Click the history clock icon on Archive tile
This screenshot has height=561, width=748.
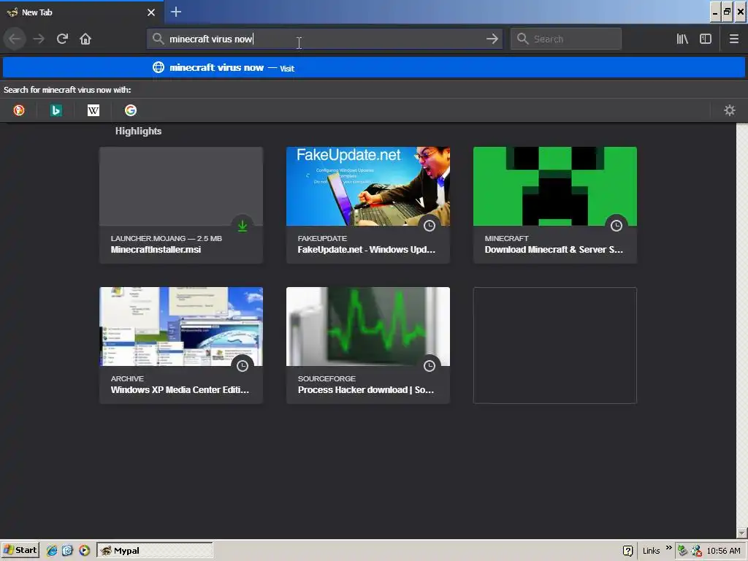(x=243, y=366)
